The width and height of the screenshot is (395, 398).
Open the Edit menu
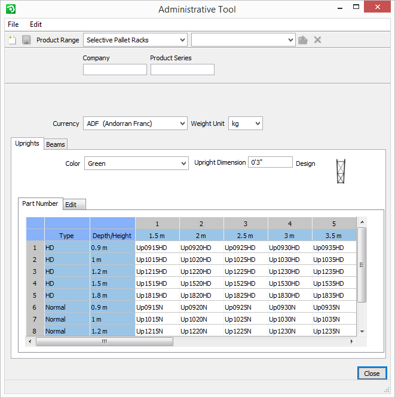[36, 24]
